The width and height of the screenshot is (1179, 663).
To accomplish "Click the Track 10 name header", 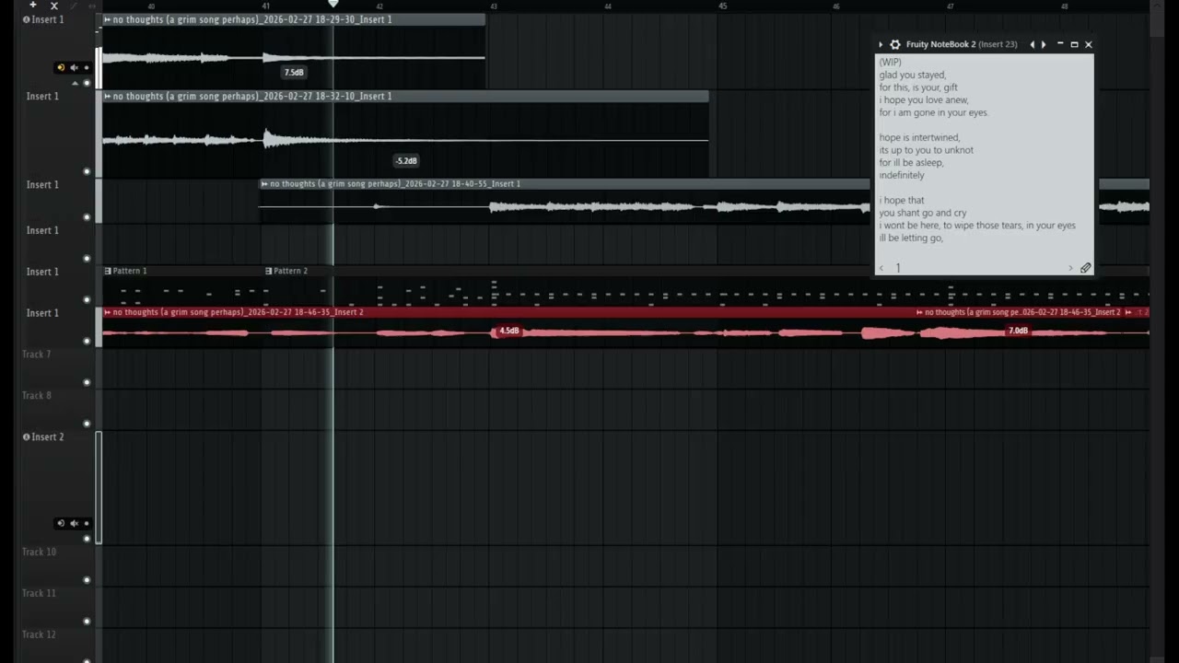I will click(x=40, y=552).
